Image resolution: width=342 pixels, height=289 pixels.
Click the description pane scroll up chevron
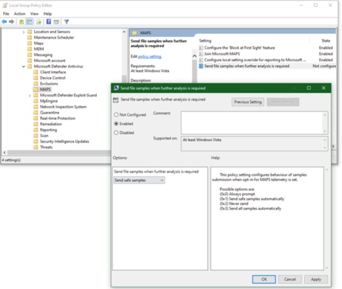195,56
